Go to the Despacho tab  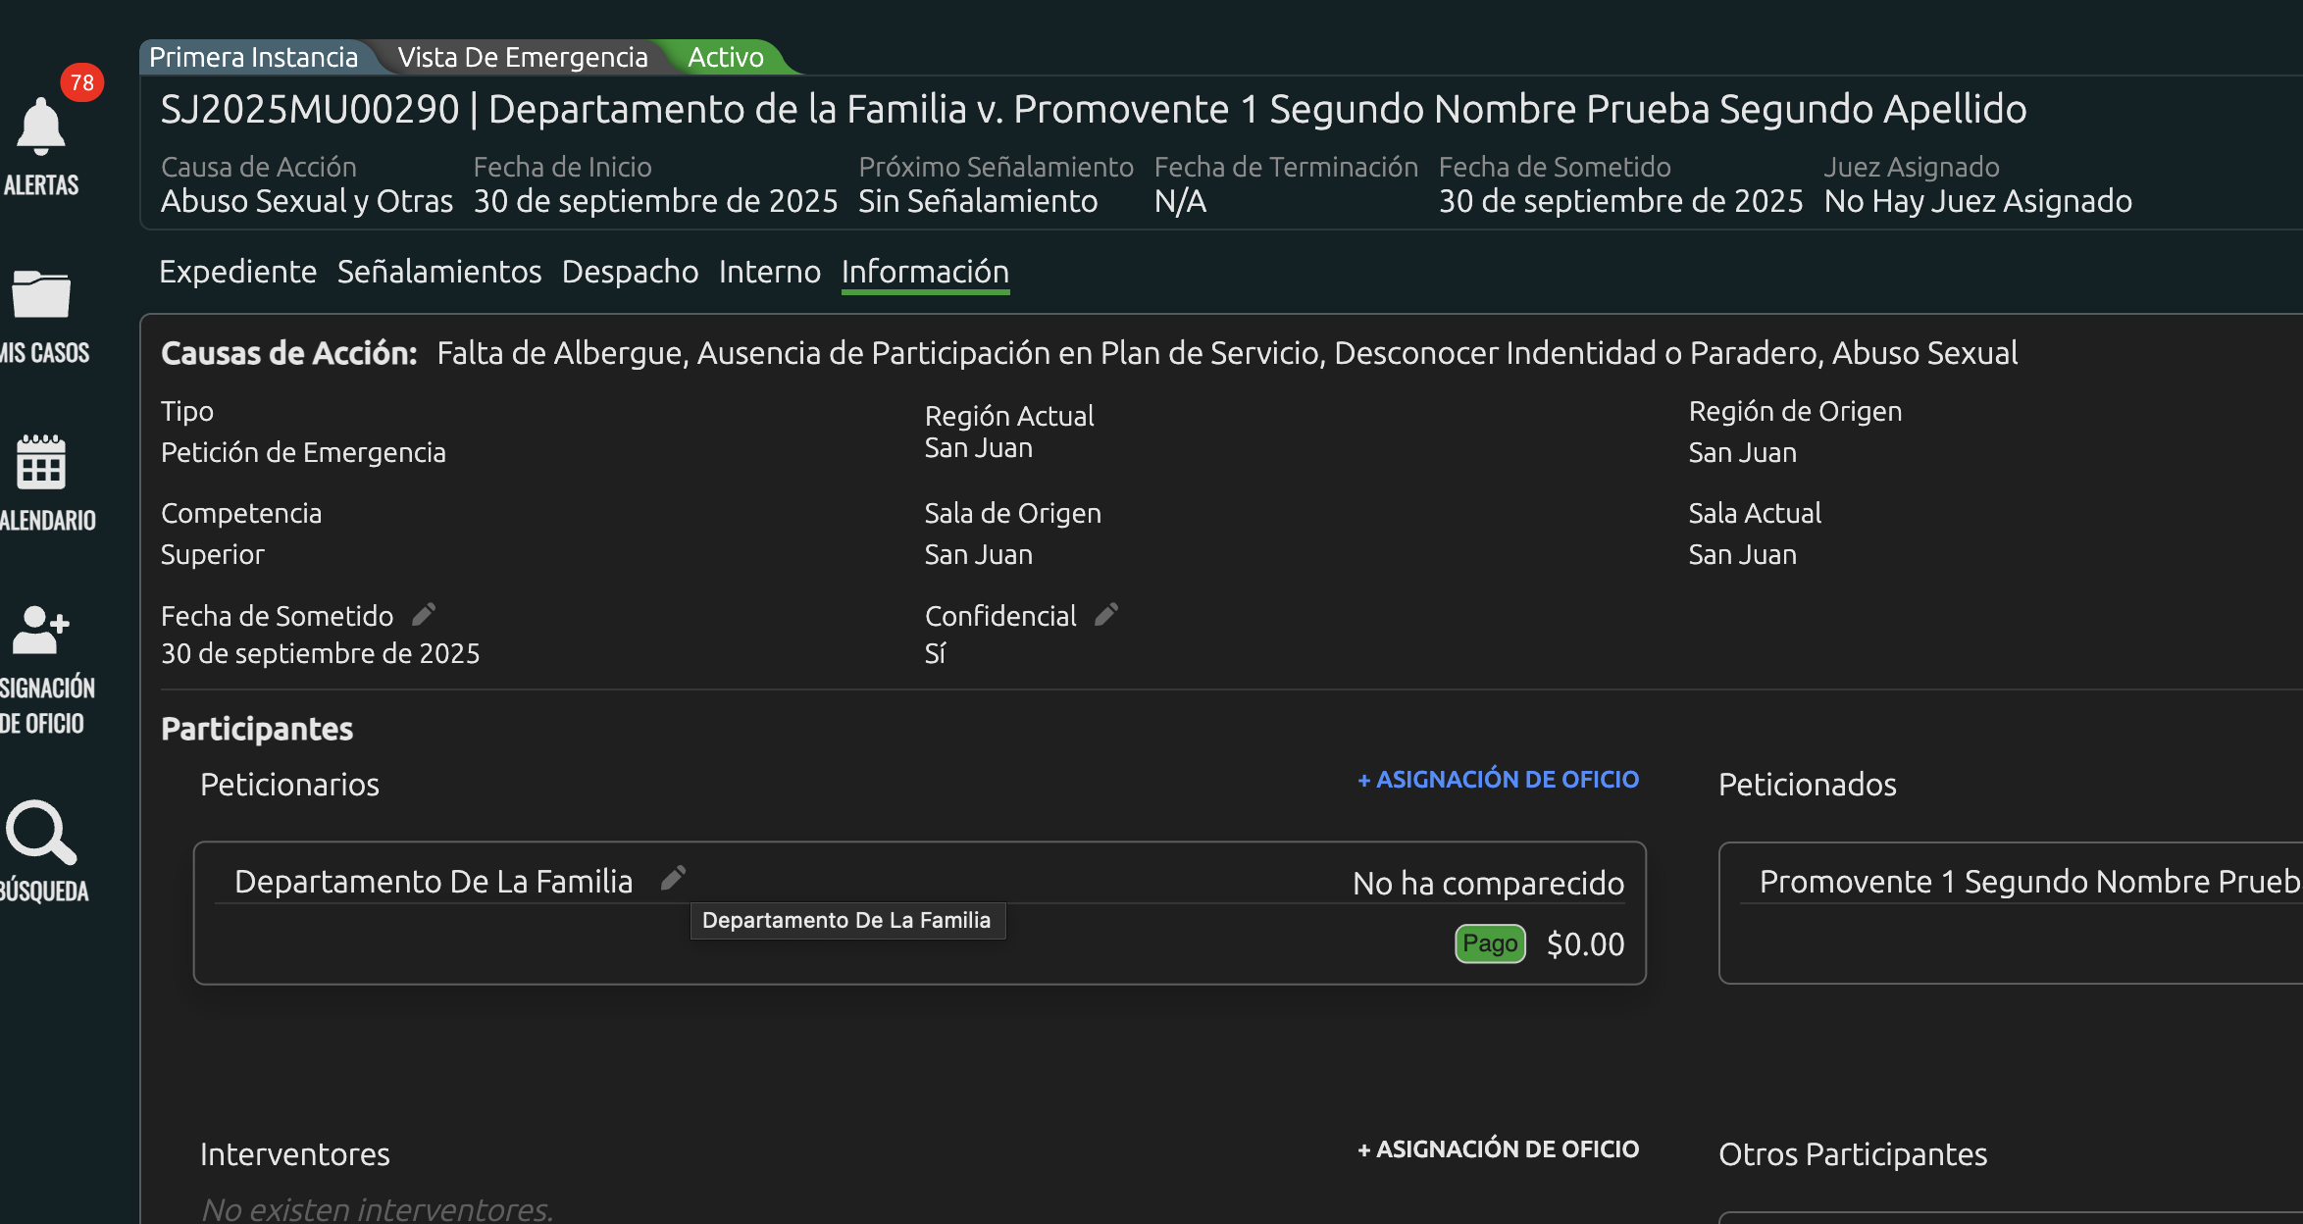tap(630, 272)
